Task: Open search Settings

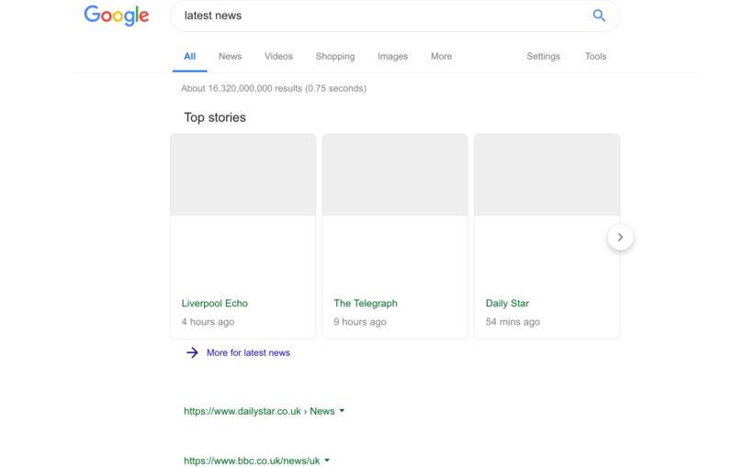Action: pos(543,56)
